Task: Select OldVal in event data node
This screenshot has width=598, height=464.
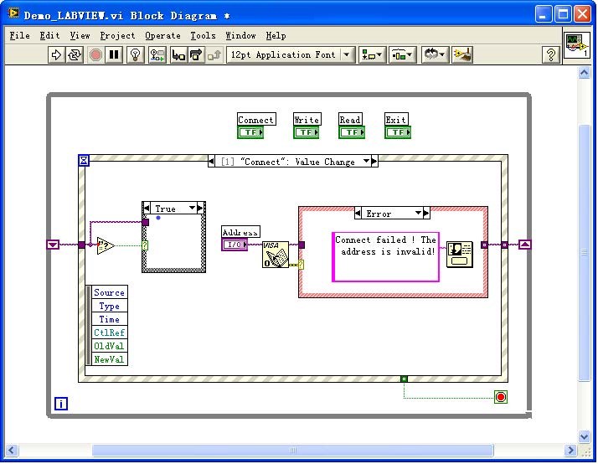Action: [x=109, y=346]
